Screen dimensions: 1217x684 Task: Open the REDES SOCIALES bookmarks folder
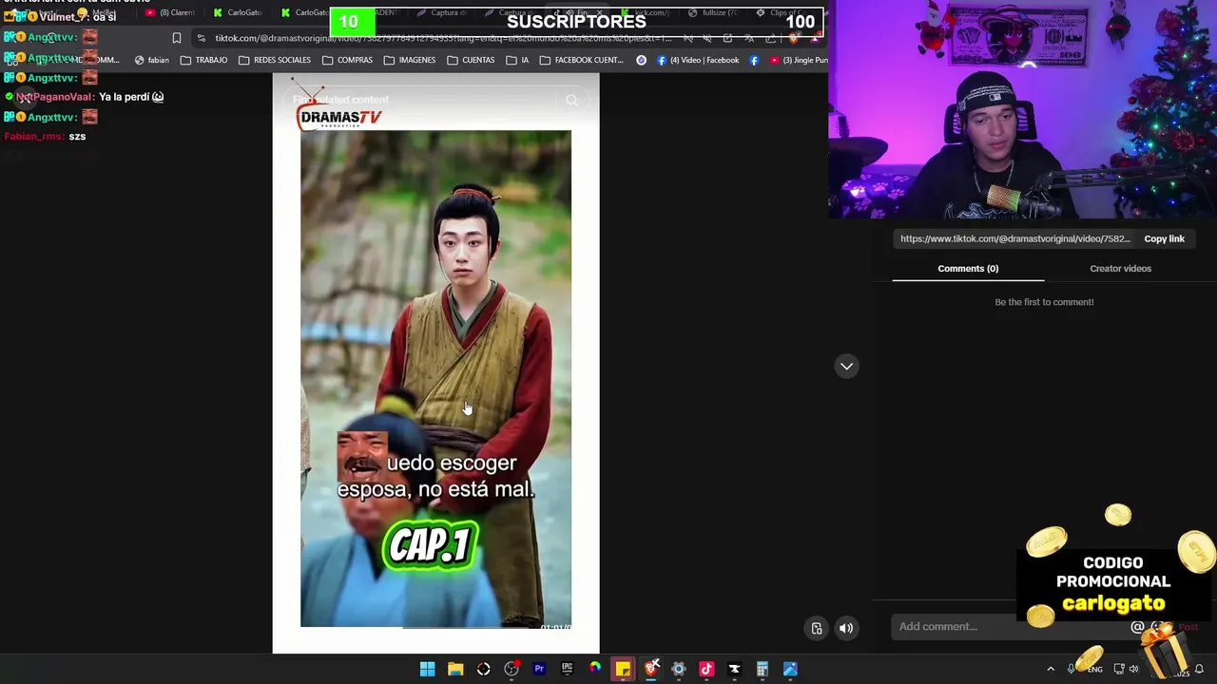click(275, 60)
